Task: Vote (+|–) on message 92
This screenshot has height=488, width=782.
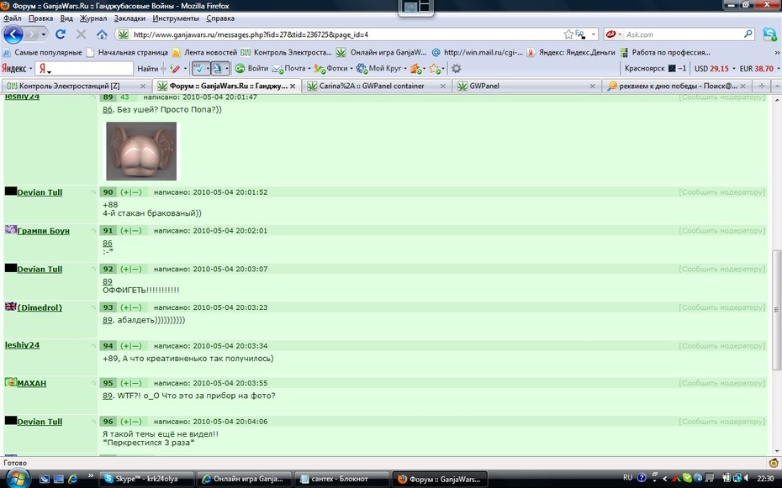Action: click(x=130, y=269)
